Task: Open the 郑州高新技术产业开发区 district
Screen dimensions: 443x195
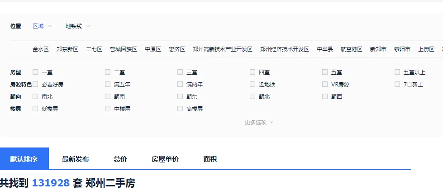Action: click(x=222, y=49)
